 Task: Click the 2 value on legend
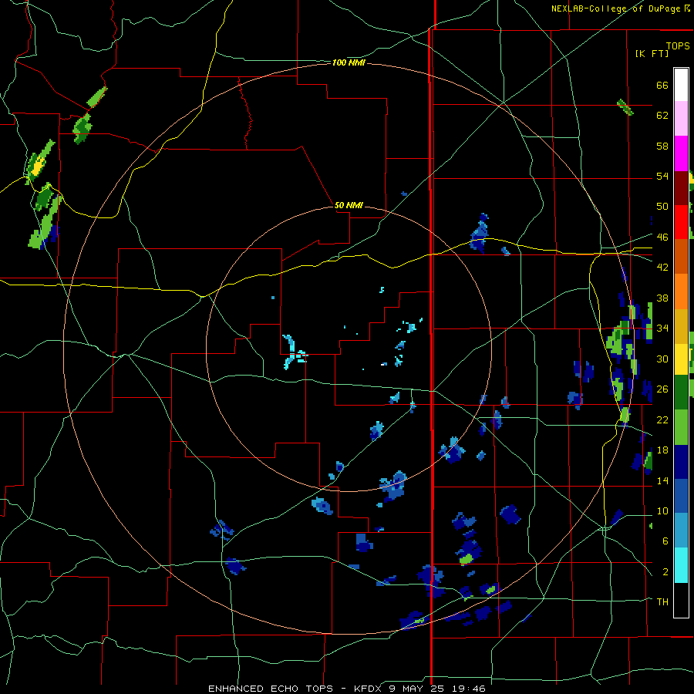[665, 571]
